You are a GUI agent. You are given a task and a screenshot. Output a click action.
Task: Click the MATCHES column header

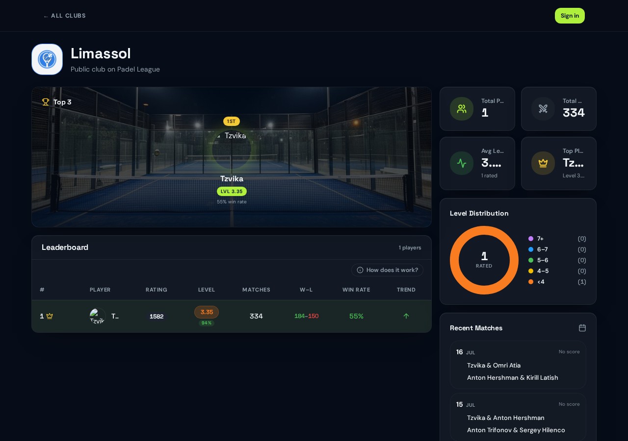(256, 290)
